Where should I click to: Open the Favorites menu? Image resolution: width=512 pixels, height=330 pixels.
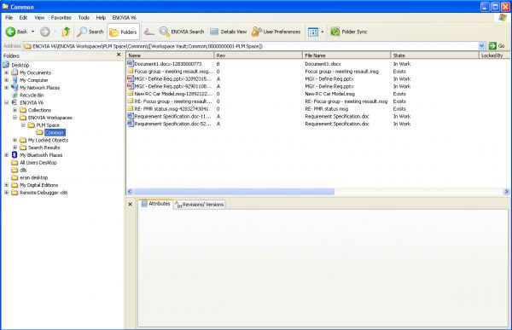click(61, 18)
